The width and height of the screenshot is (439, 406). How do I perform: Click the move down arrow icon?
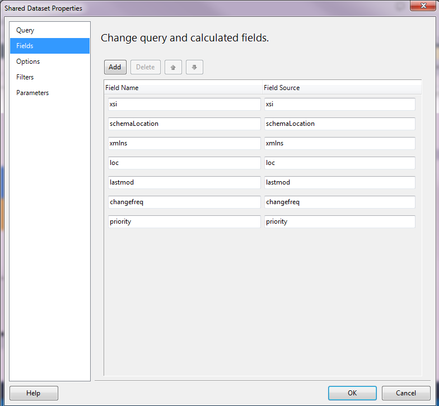[194, 67]
